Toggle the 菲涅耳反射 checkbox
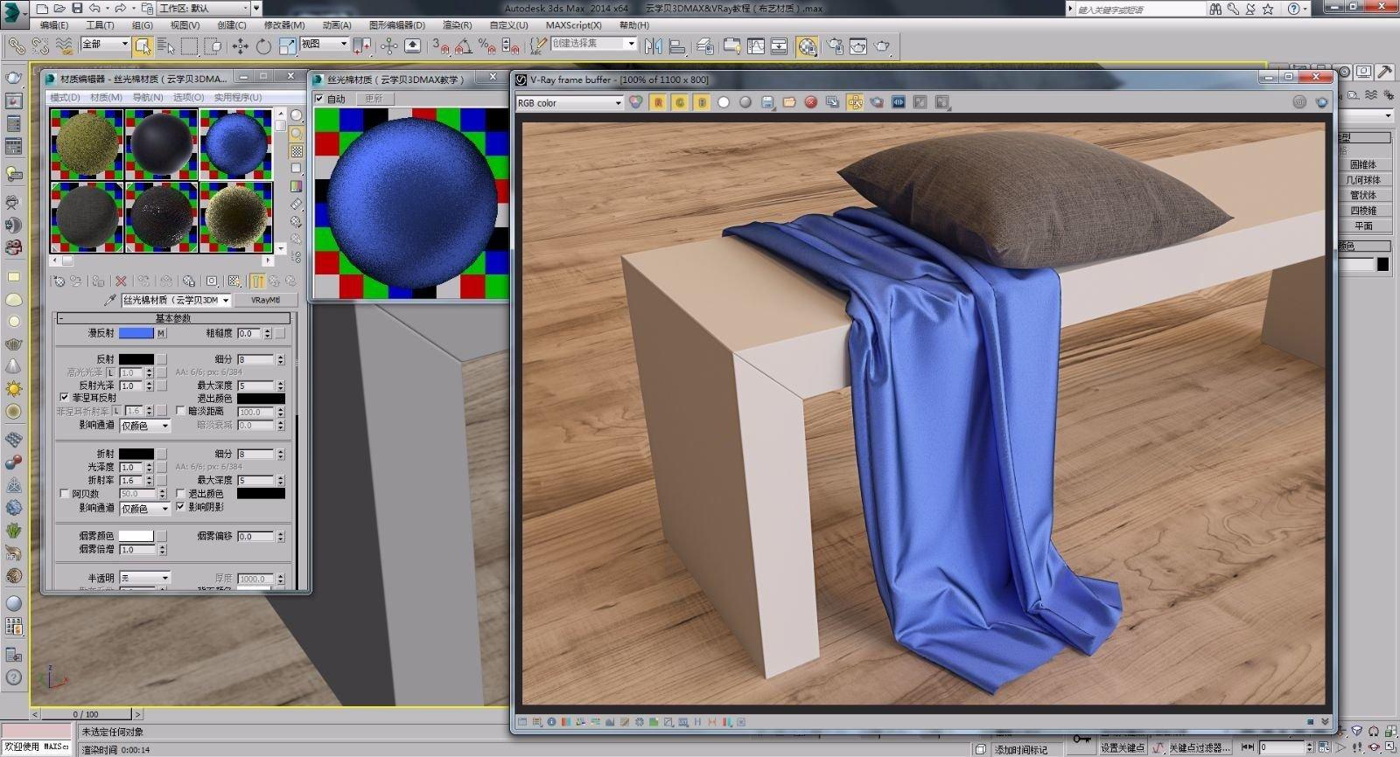This screenshot has height=757, width=1400. coord(64,397)
